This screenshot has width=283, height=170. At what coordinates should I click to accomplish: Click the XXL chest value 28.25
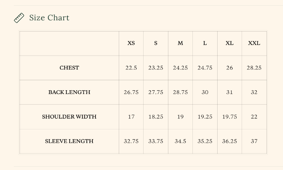(254, 68)
